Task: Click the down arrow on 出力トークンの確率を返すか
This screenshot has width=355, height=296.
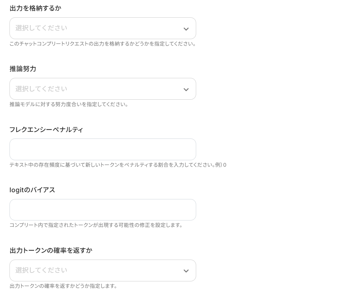Action: 186,270
